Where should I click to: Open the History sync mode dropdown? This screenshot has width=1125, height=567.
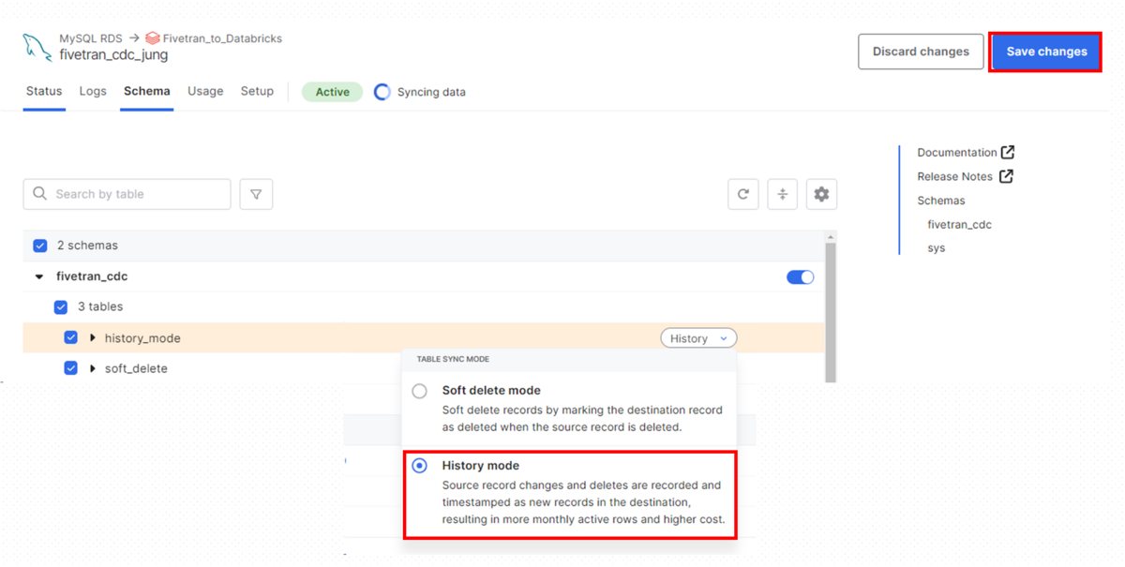tap(698, 338)
